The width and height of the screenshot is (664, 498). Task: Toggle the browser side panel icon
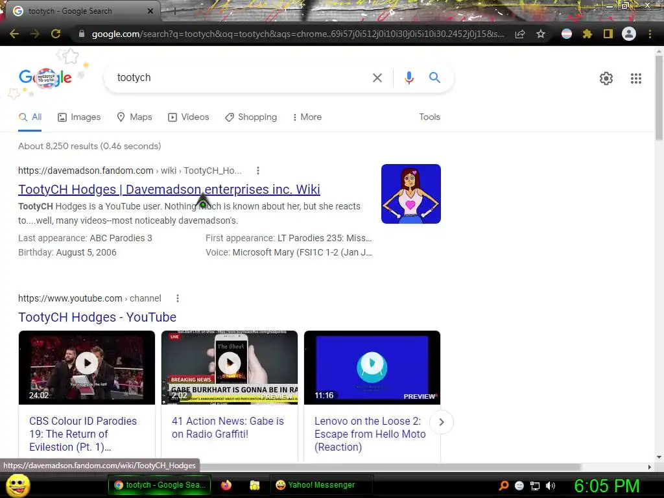point(608,34)
